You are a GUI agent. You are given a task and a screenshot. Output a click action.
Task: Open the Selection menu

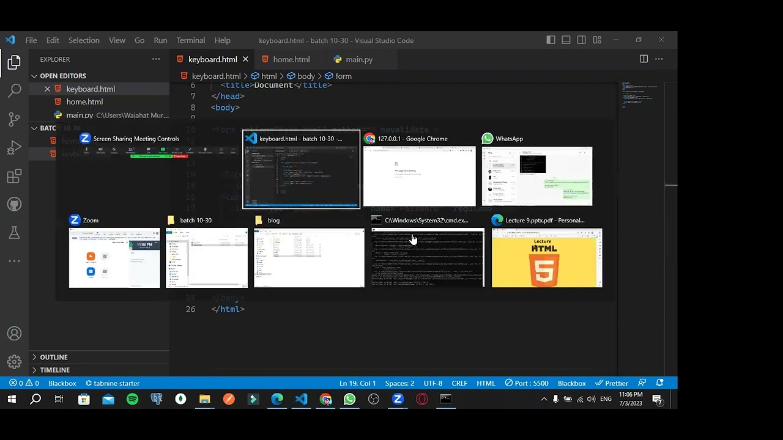click(x=84, y=40)
